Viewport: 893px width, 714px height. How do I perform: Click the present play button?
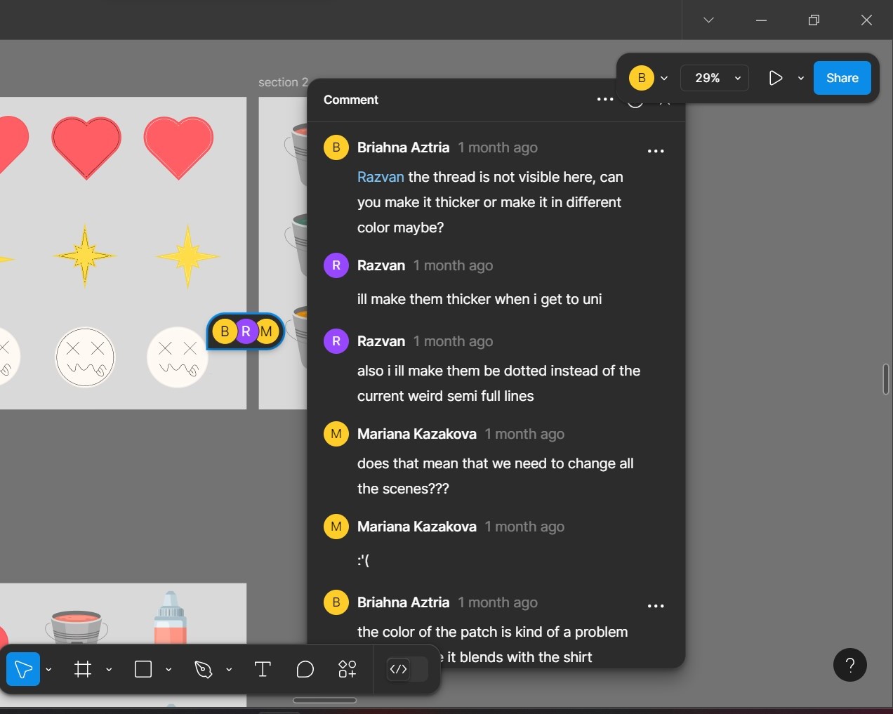775,78
